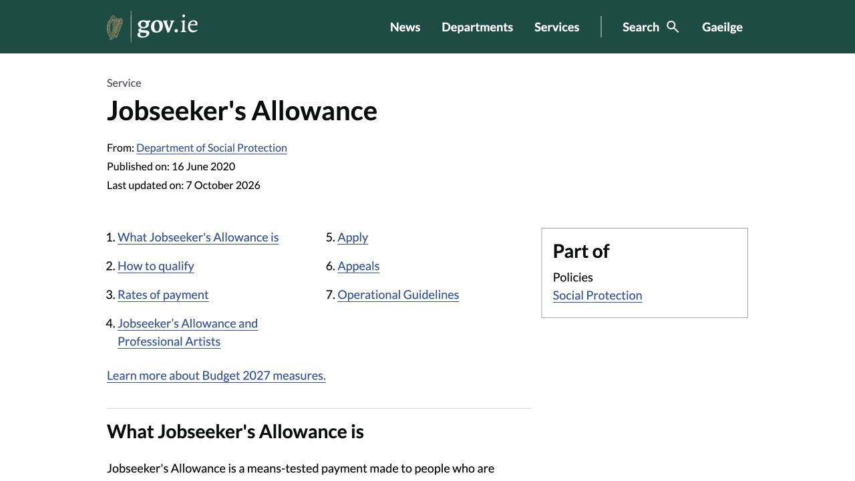This screenshot has height=481, width=855.
Task: Click the Jobseeker's Allowance page title
Action: point(242,111)
